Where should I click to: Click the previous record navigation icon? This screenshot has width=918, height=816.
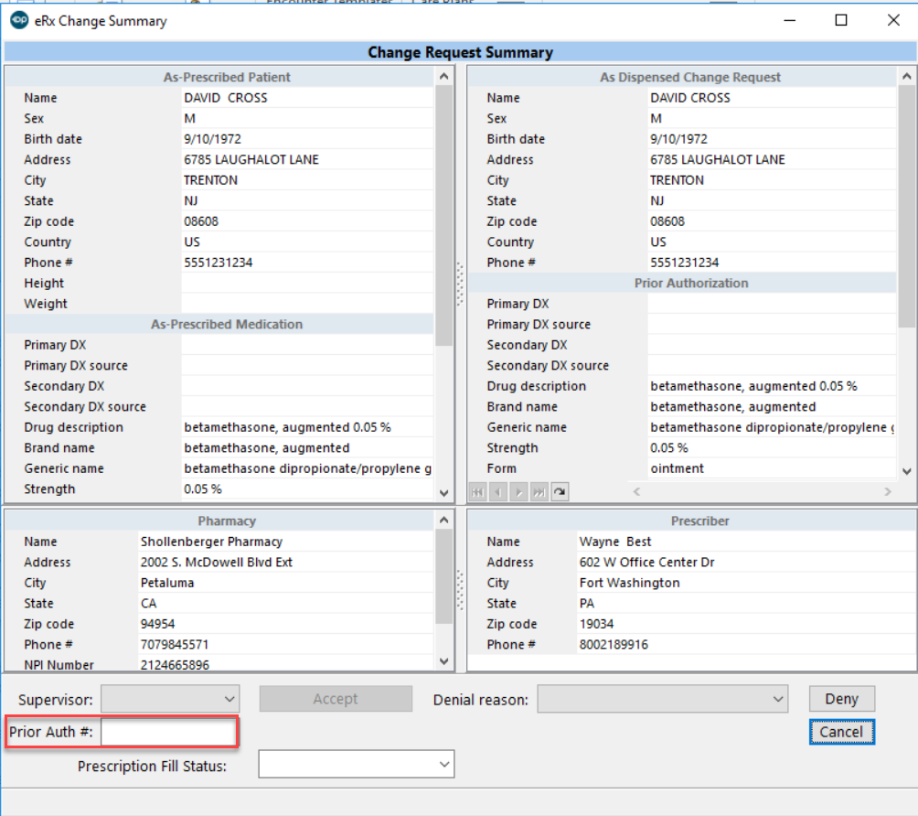pos(498,492)
